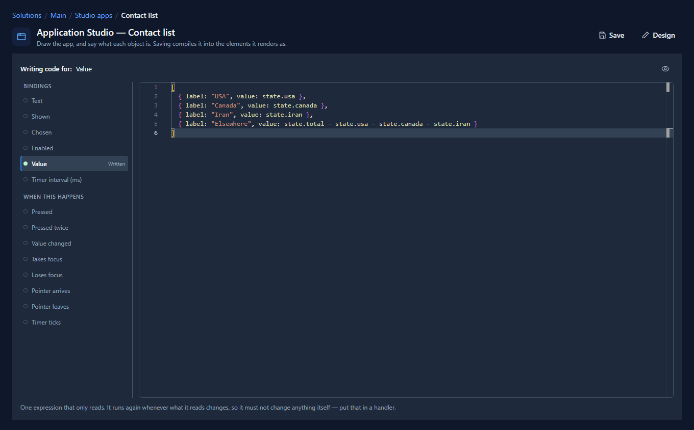Open the Pointer arrives event handler

pos(74,291)
